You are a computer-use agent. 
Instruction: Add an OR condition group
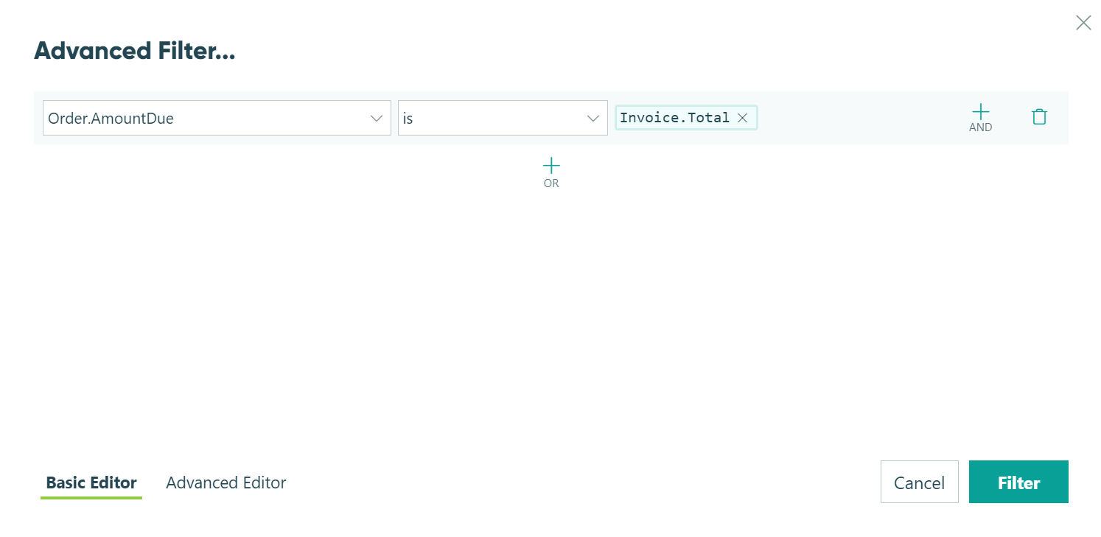pyautogui.click(x=551, y=172)
